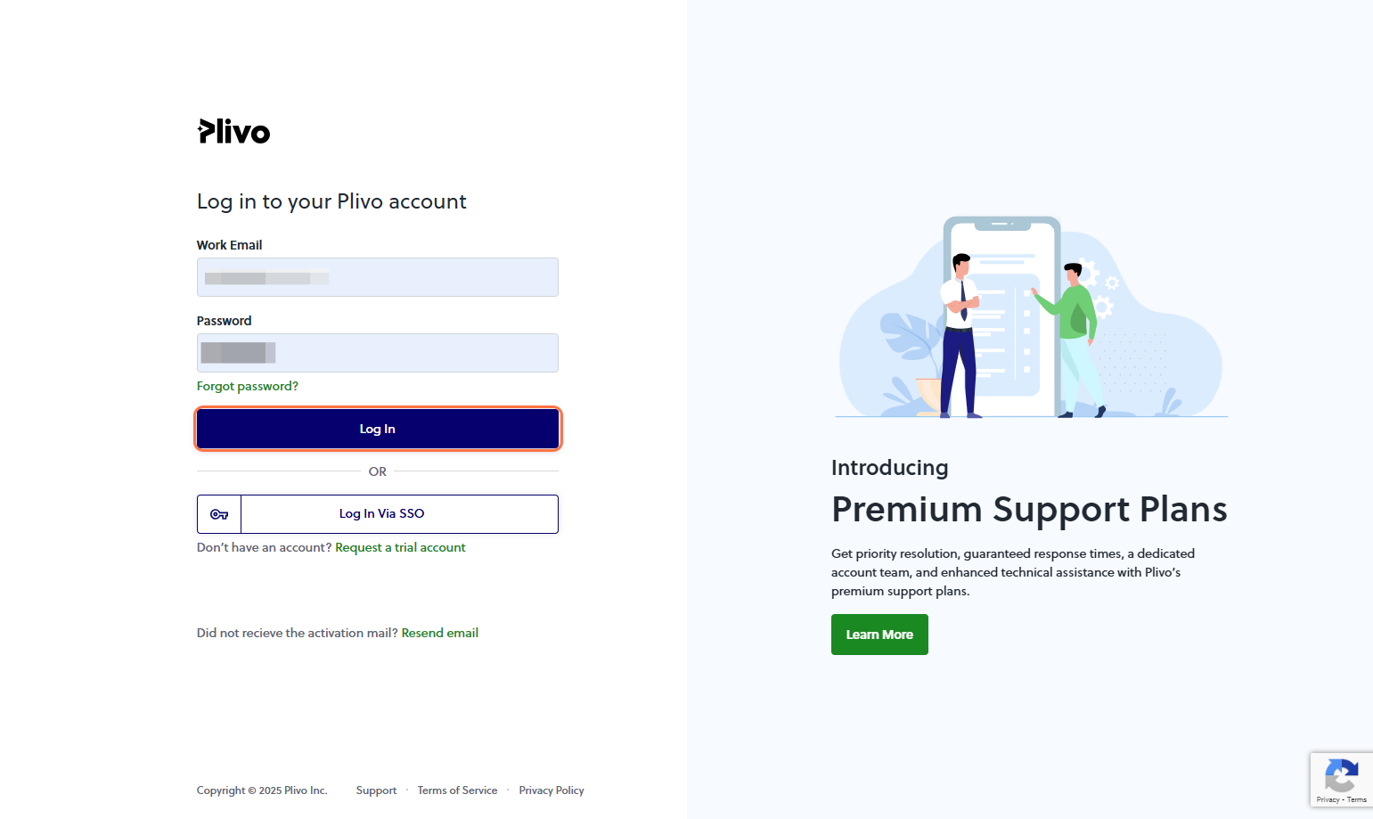
Task: Open the Terms of Service link
Action: click(457, 790)
